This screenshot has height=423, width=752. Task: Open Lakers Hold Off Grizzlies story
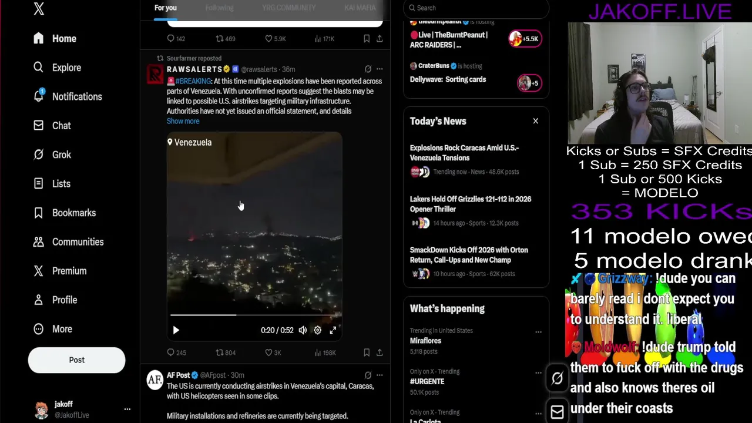470,204
